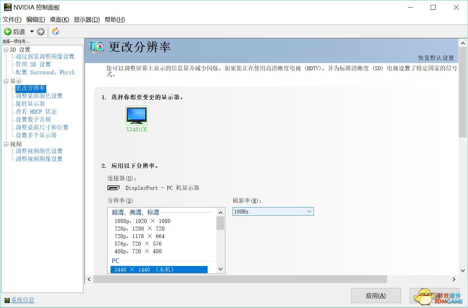Open 管理 3D 设置 task
468x308 pixels.
pos(33,64)
